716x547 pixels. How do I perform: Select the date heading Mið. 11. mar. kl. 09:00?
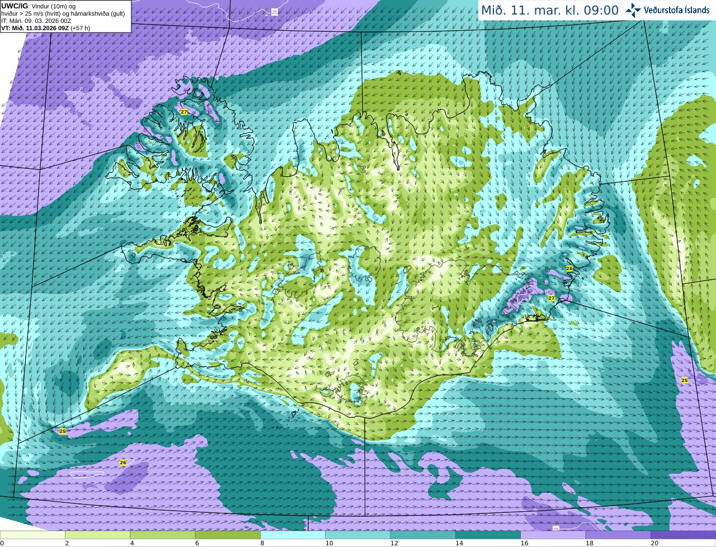point(550,11)
